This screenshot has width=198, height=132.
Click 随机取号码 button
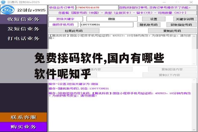point(148,25)
